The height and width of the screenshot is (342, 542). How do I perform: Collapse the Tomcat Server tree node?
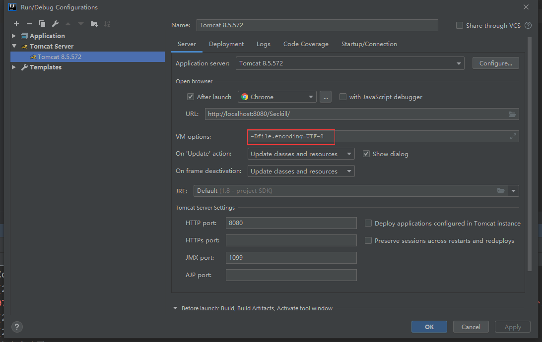(14, 46)
